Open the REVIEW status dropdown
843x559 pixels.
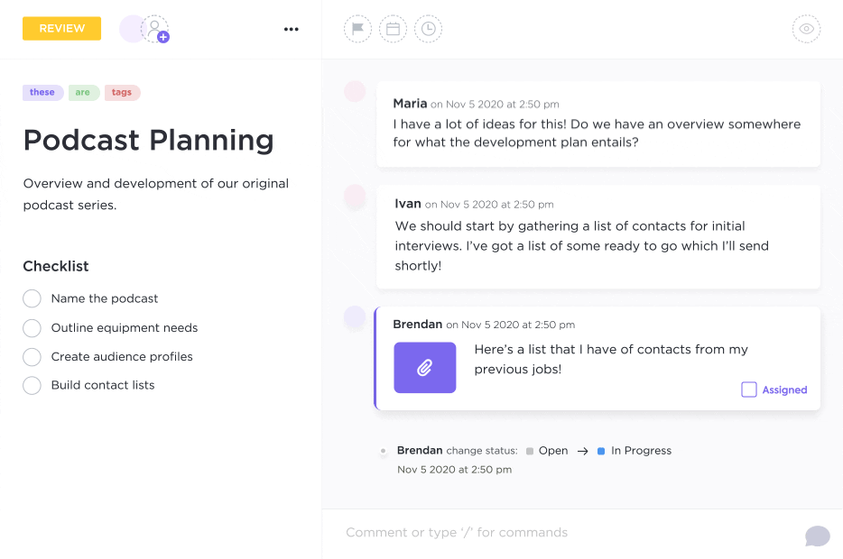pos(61,28)
